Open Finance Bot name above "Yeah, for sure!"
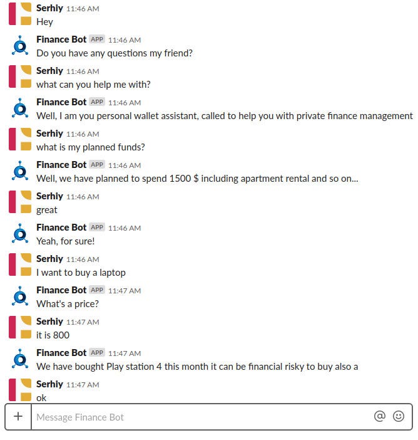This screenshot has height=440, width=418. pos(61,228)
